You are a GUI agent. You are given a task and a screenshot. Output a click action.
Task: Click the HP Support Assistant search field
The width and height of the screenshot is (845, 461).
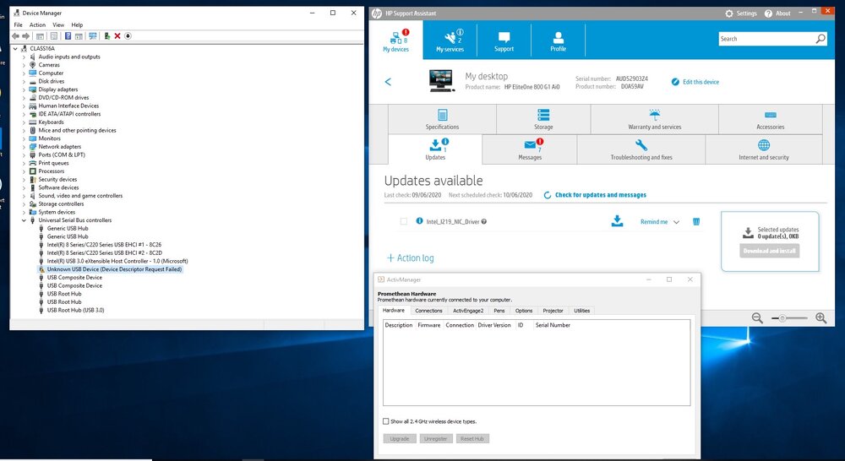pyautogui.click(x=766, y=39)
